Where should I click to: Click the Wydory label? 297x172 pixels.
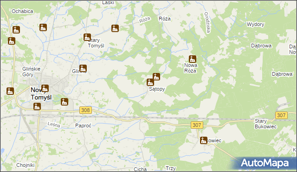(255, 24)
